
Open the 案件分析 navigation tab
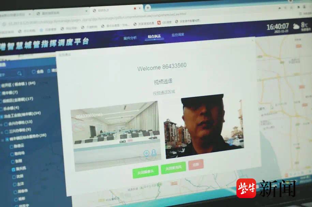(130, 38)
